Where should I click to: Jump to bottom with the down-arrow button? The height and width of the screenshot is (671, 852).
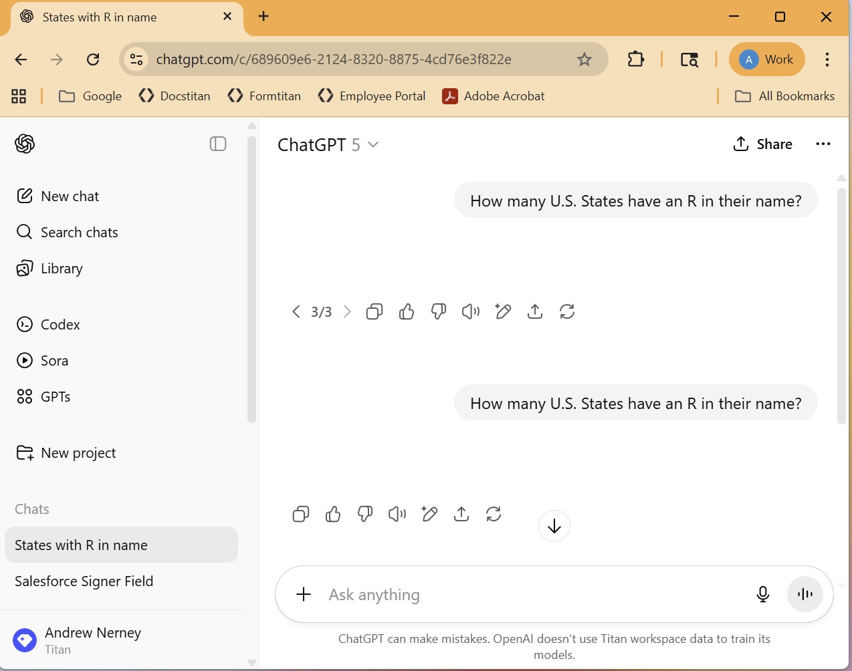[x=554, y=526]
